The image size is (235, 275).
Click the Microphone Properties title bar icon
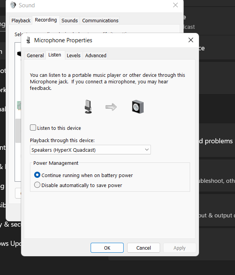(x=28, y=40)
